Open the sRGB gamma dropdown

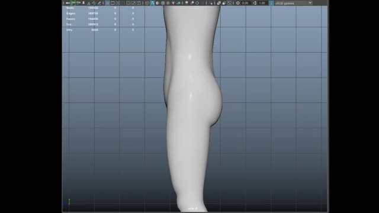click(x=294, y=3)
